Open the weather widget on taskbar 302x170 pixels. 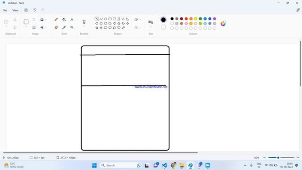[x=14, y=165]
